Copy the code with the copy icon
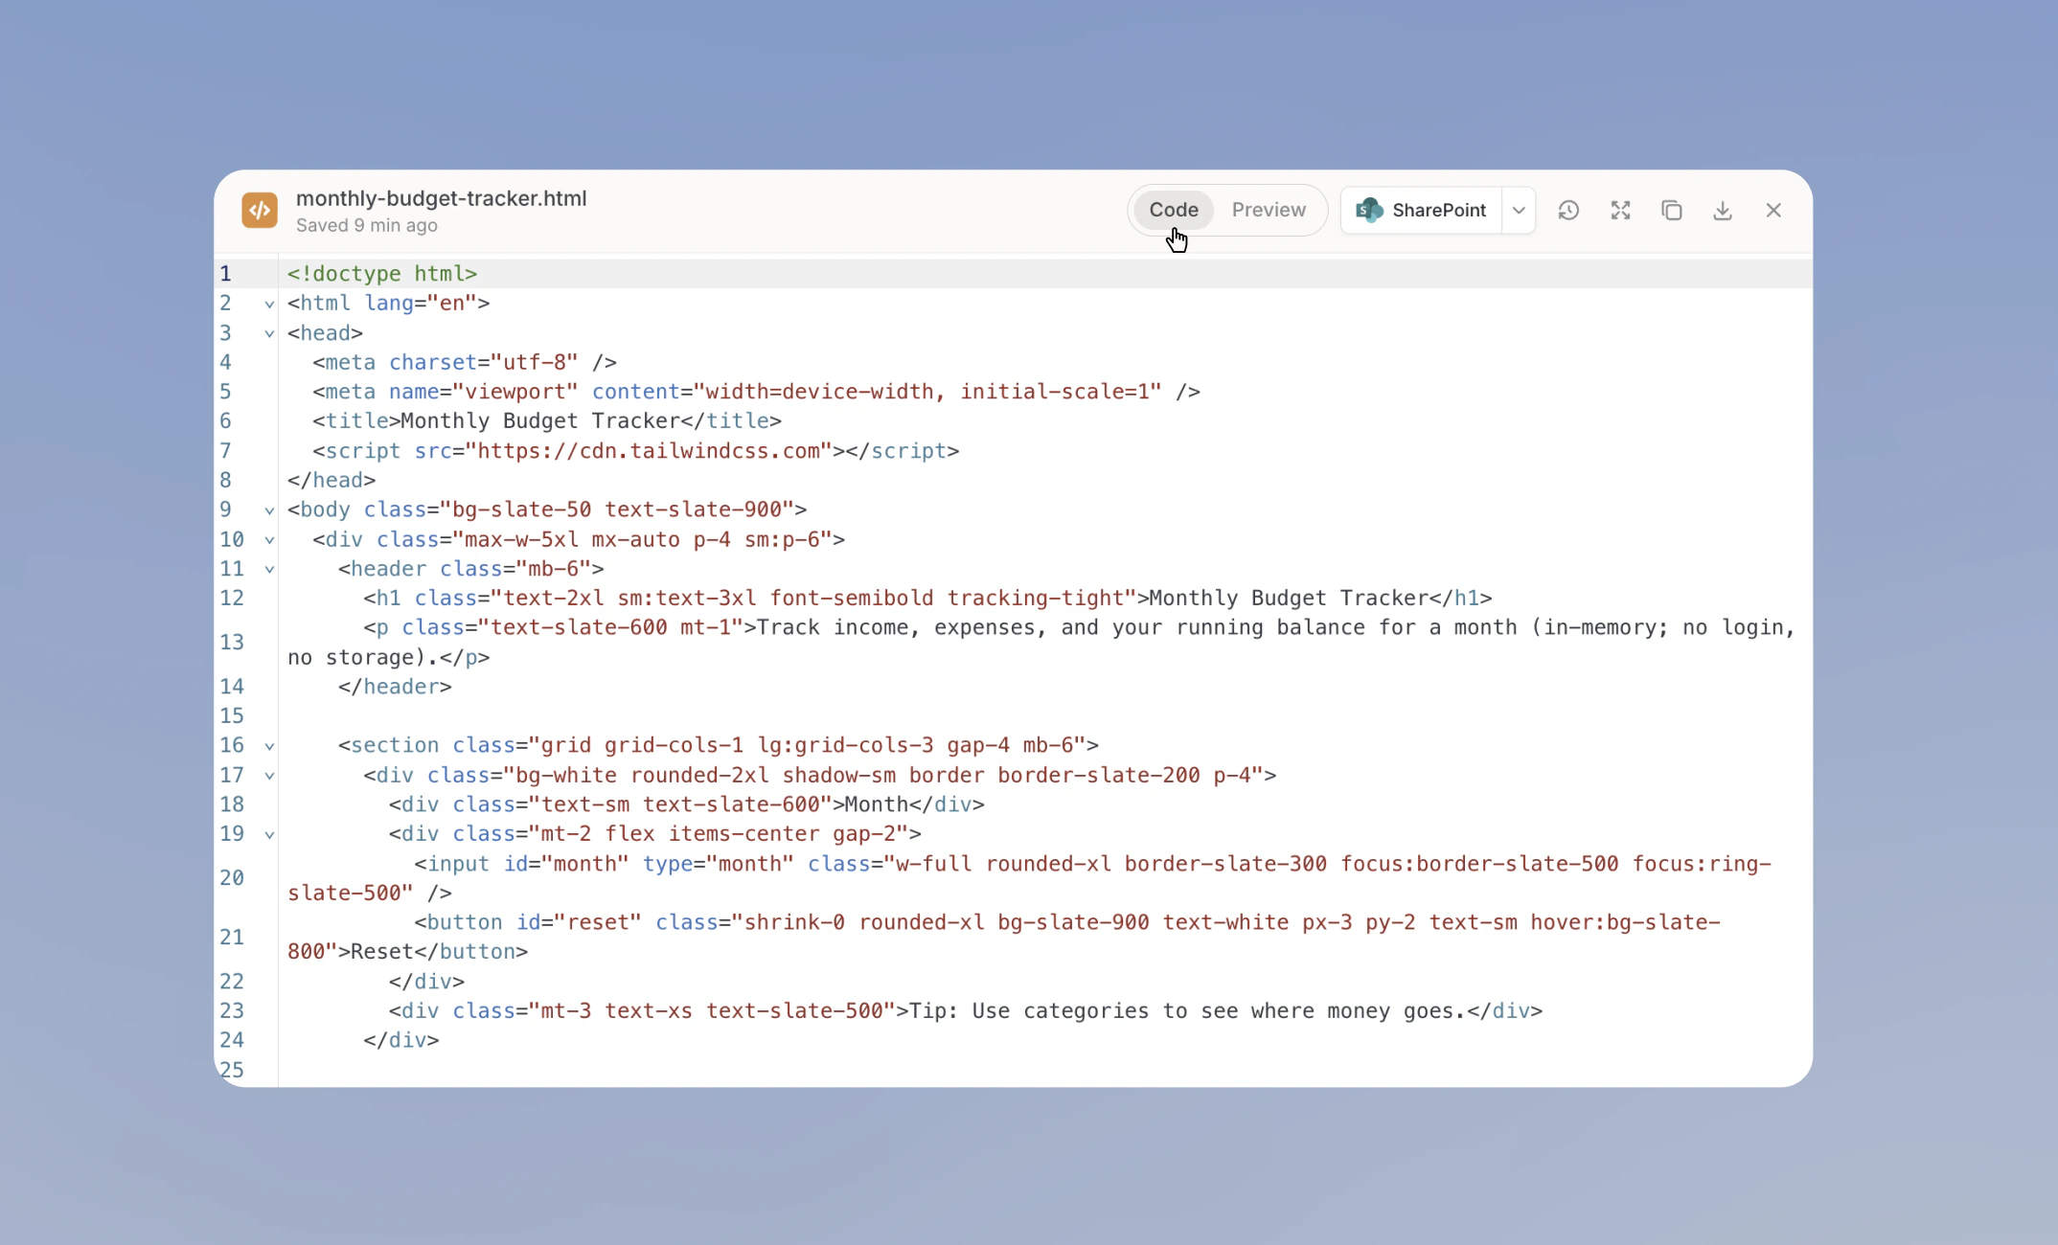The height and width of the screenshot is (1245, 2058). tap(1672, 211)
